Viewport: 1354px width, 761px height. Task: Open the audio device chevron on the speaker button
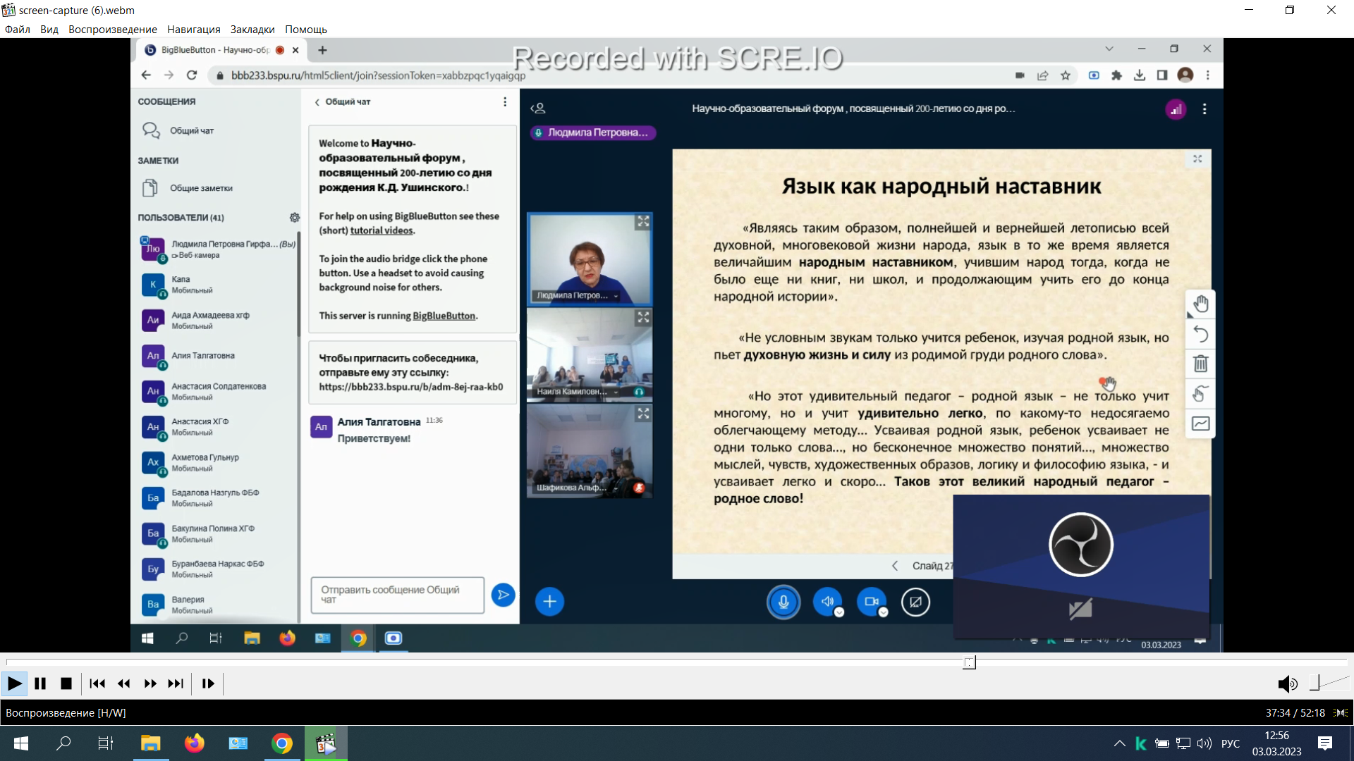(x=839, y=612)
